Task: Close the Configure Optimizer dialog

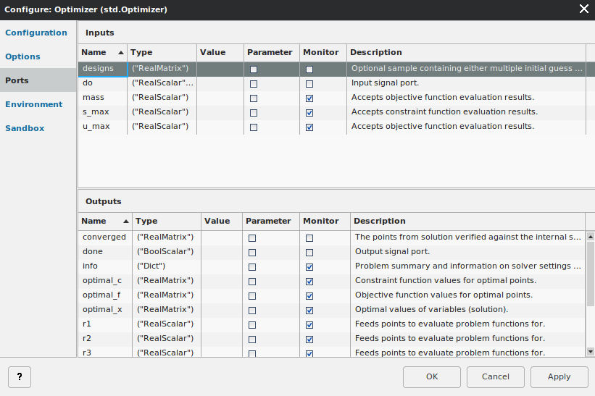Action: click(584, 9)
